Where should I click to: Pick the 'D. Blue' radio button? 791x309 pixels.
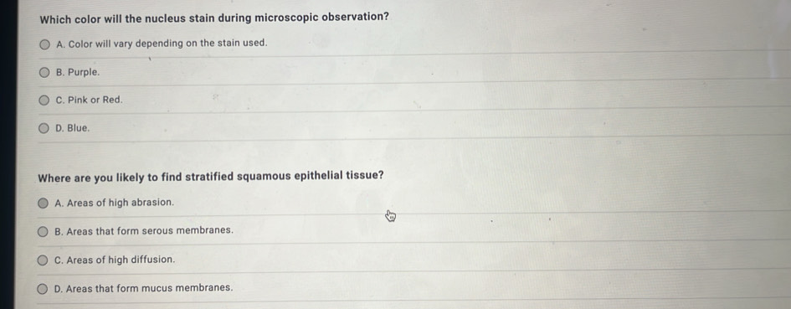click(44, 129)
